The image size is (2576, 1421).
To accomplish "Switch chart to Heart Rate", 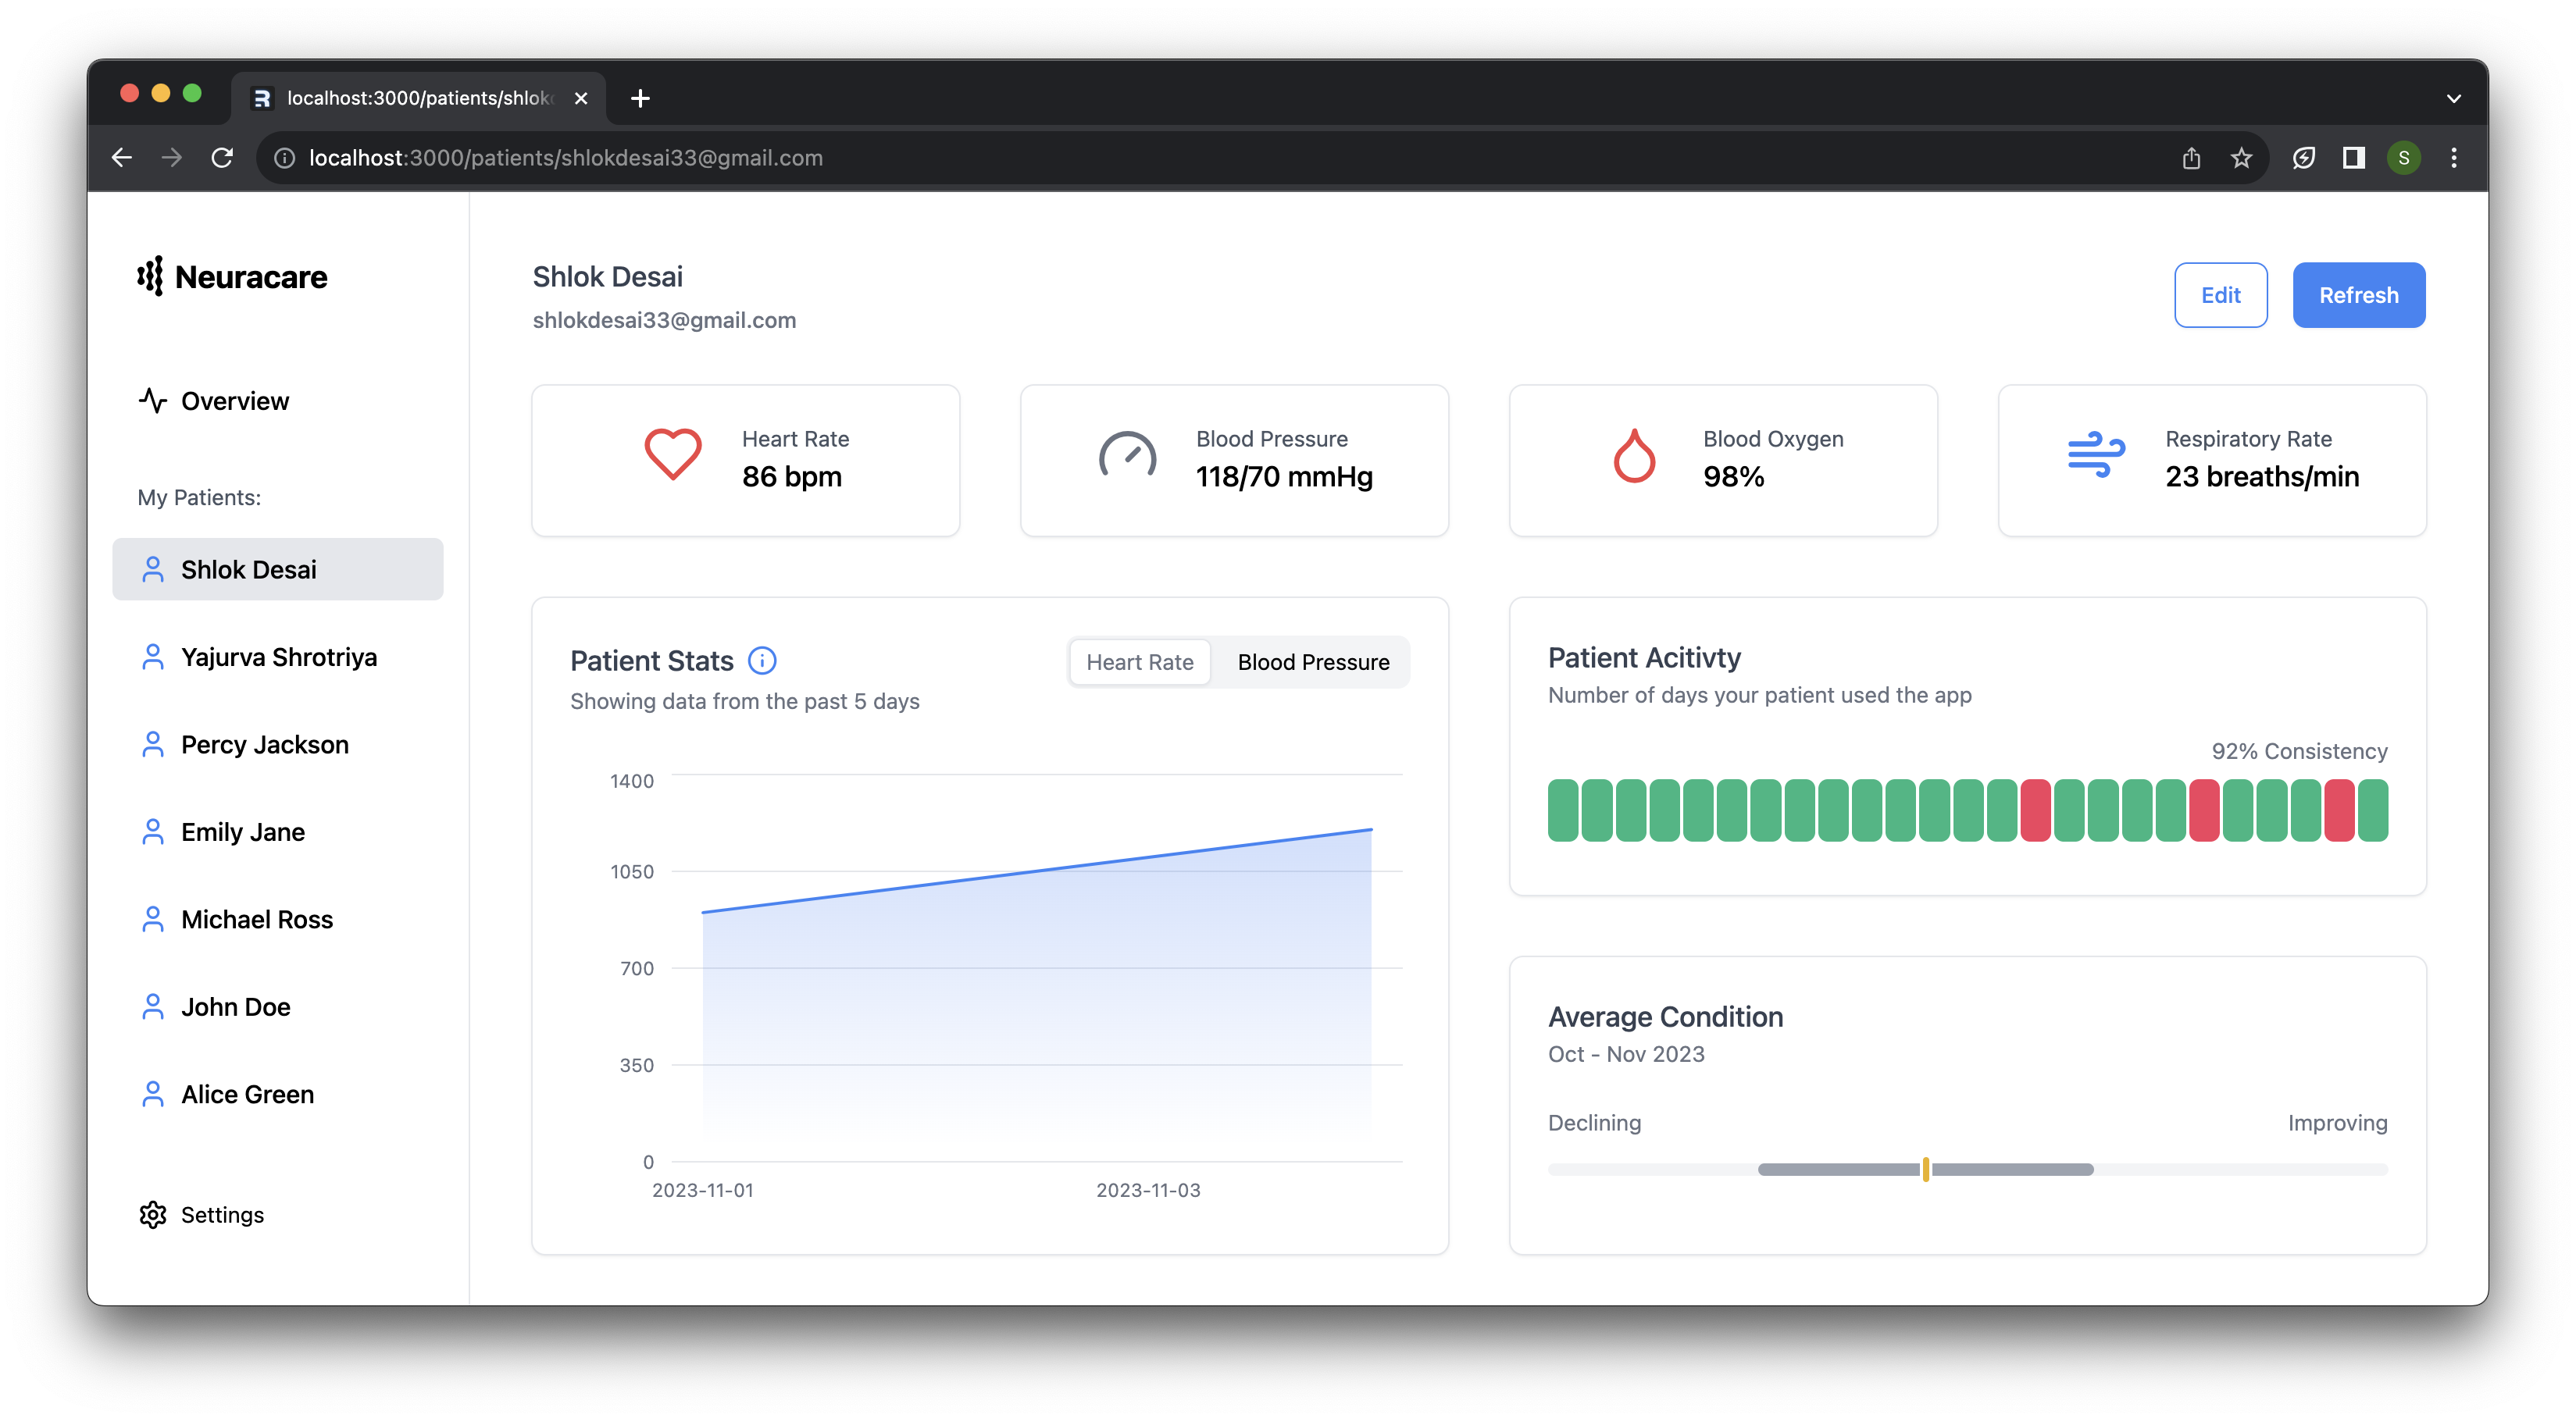I will point(1140,663).
